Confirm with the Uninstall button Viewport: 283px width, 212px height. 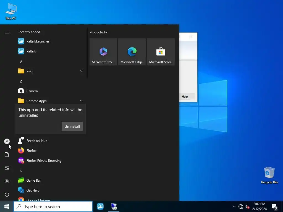[72, 126]
